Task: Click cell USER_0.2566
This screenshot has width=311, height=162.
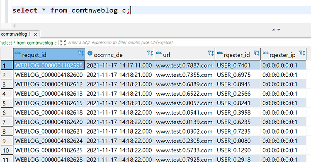Action: click(x=238, y=94)
